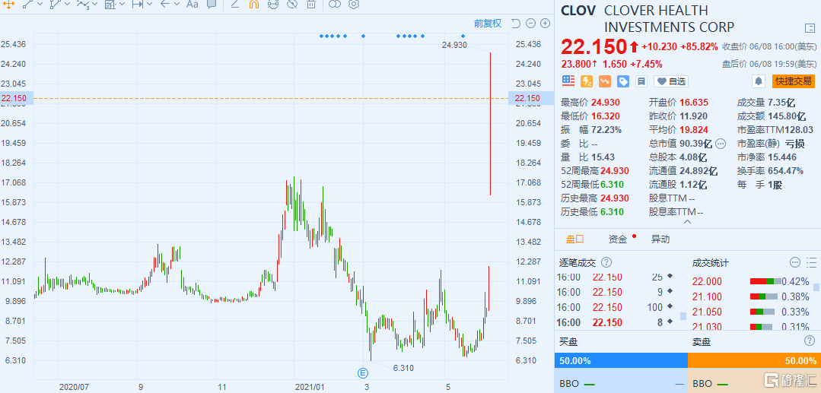This screenshot has width=821, height=393.
Task: Click the orange downtrend chart icon
Action: click(x=605, y=81)
